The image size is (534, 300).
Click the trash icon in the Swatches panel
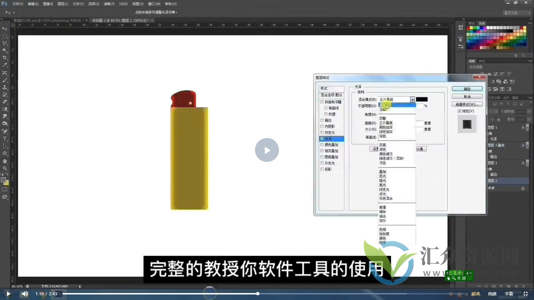point(524,56)
